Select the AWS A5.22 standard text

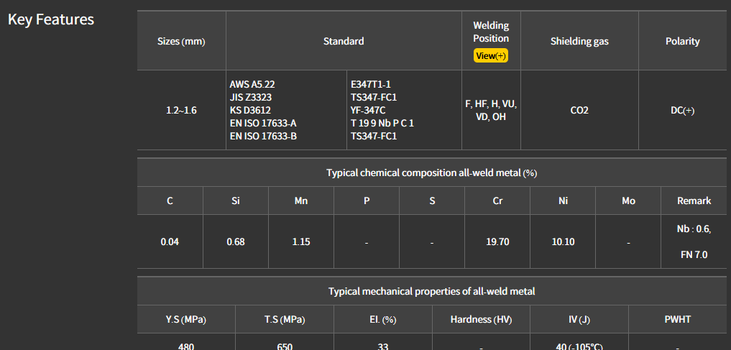(252, 84)
